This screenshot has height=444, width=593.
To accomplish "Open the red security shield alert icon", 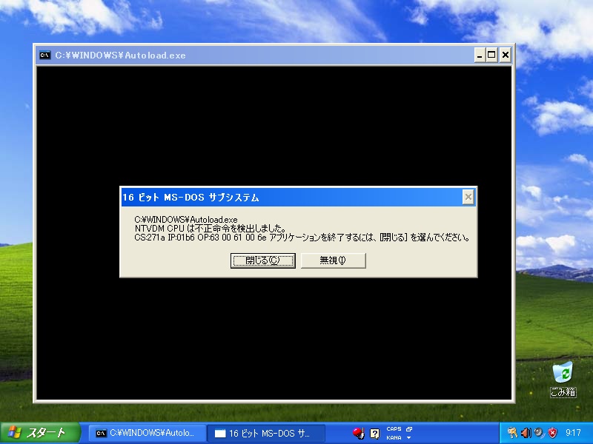I will pos(552,433).
